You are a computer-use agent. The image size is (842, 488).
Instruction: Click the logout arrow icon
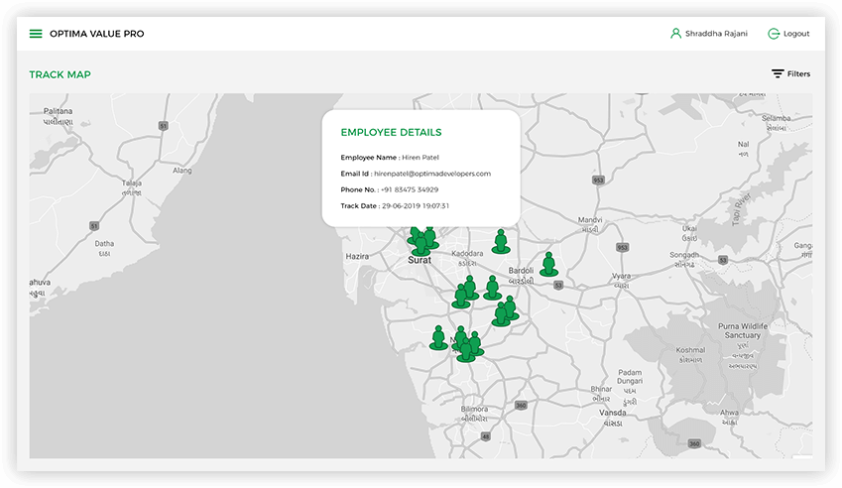(774, 34)
